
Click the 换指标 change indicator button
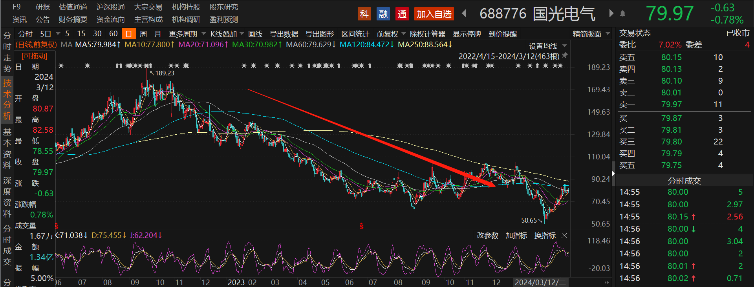[x=545, y=236]
